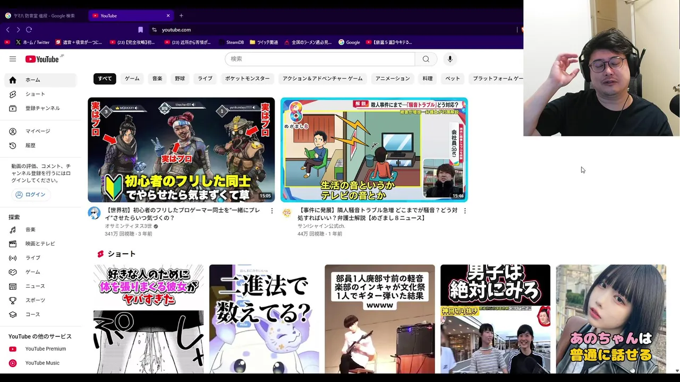This screenshot has height=382, width=680.
Task: Click the scroll down arrow of page scrollbar
Action: (677, 370)
